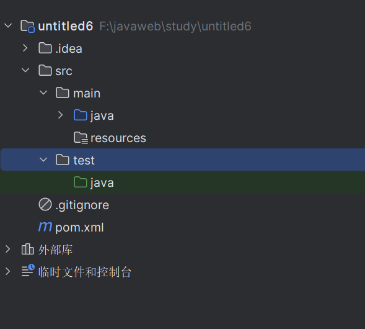Expand the .idea folder
365x329 pixels.
pyautogui.click(x=25, y=48)
